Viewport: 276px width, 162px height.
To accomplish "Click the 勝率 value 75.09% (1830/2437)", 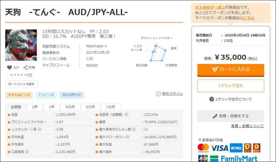I will pyautogui.click(x=161, y=122).
